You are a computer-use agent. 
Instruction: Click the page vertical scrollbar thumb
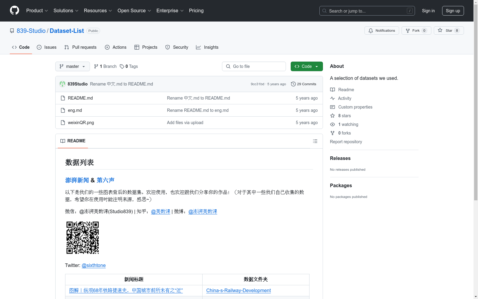pos(476,102)
